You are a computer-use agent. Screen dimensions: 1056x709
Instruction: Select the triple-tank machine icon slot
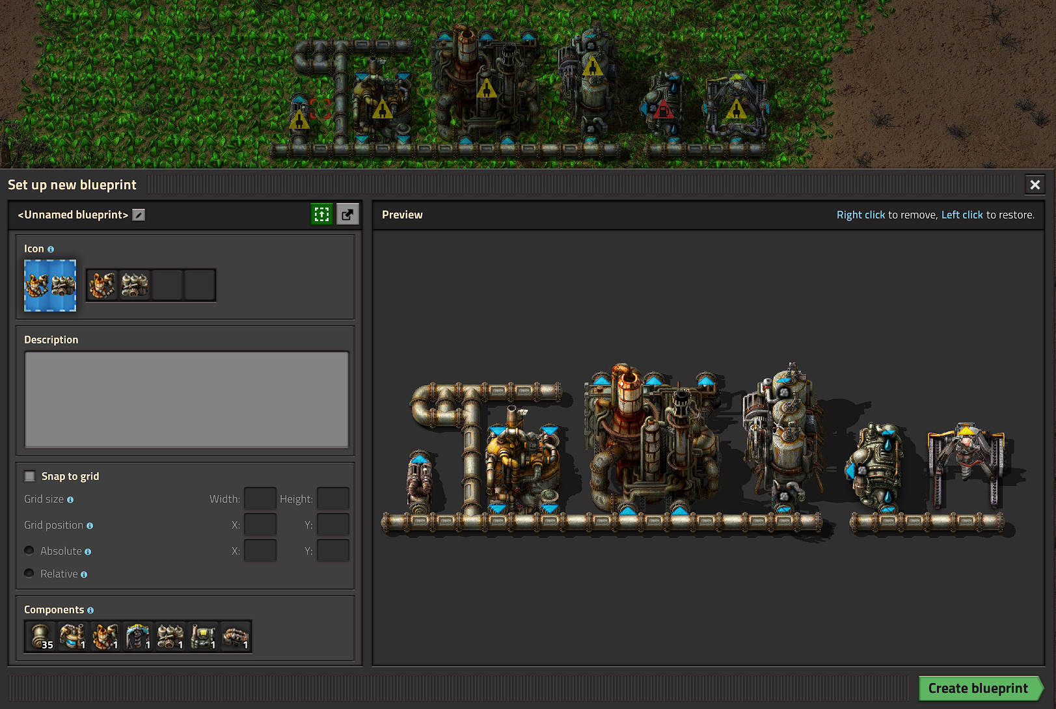[135, 286]
